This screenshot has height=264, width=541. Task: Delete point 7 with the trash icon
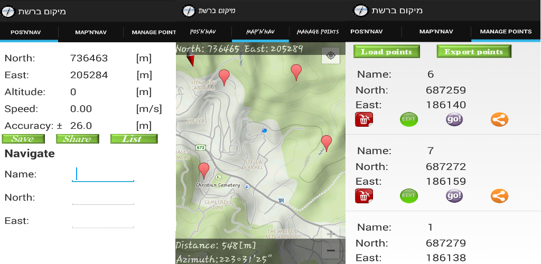click(x=364, y=196)
